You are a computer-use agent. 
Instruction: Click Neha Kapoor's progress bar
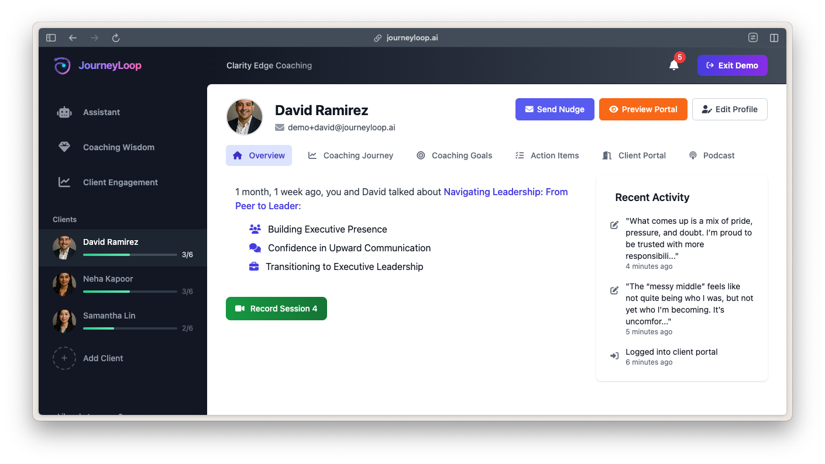(x=130, y=292)
